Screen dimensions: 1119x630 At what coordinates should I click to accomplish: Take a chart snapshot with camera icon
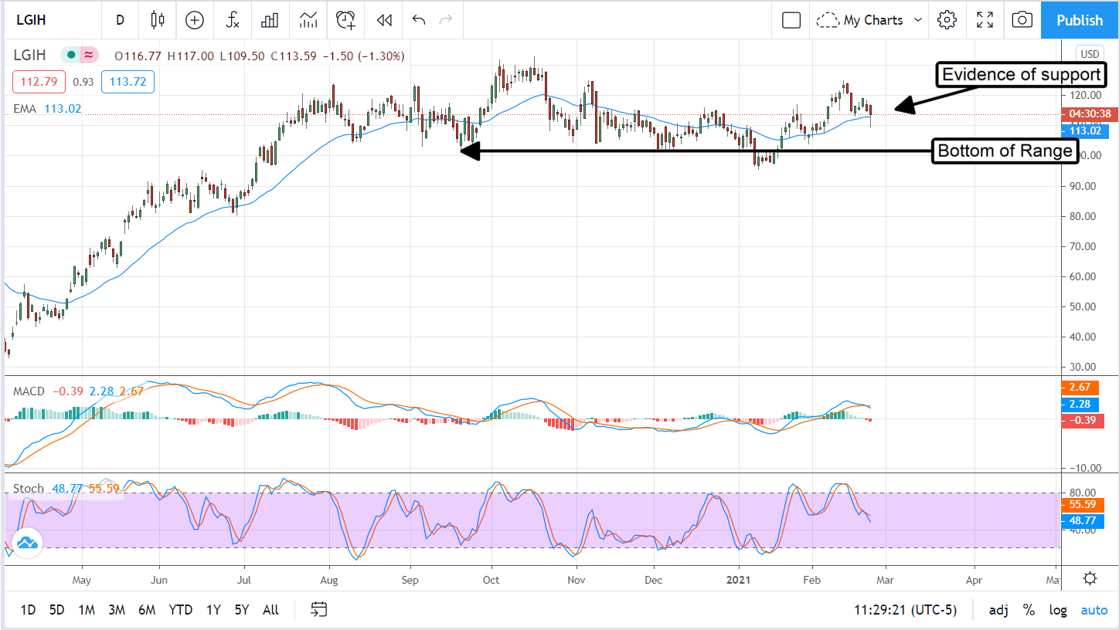1022,20
